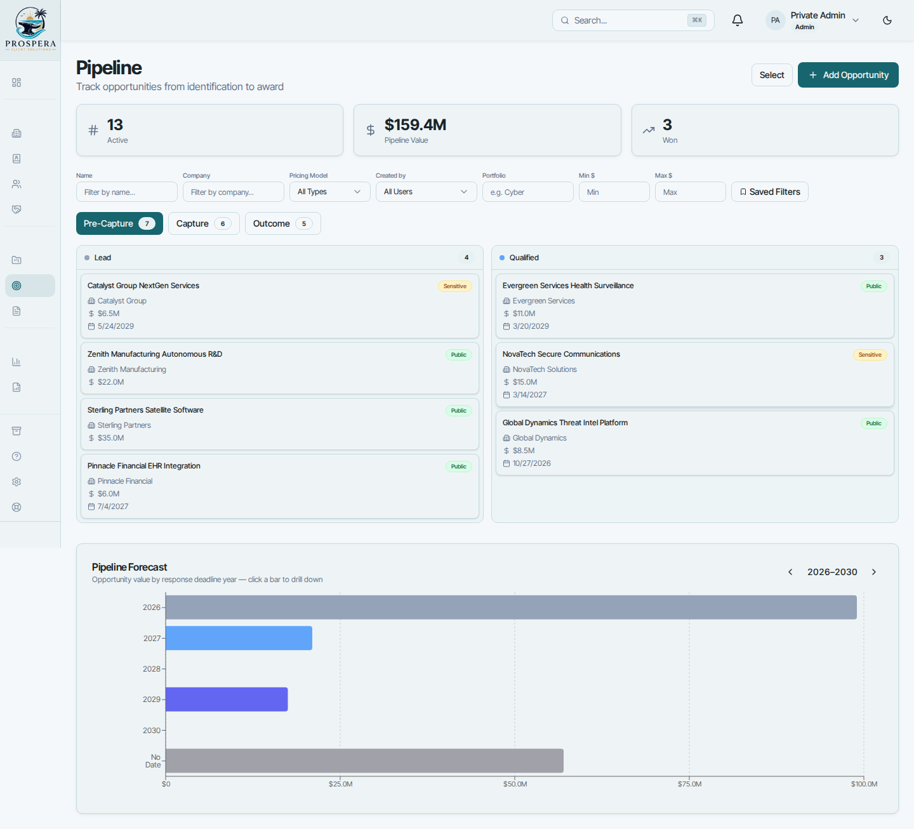Open the people users icon in sidebar
Viewport: 914px width, 829px height.
click(17, 184)
